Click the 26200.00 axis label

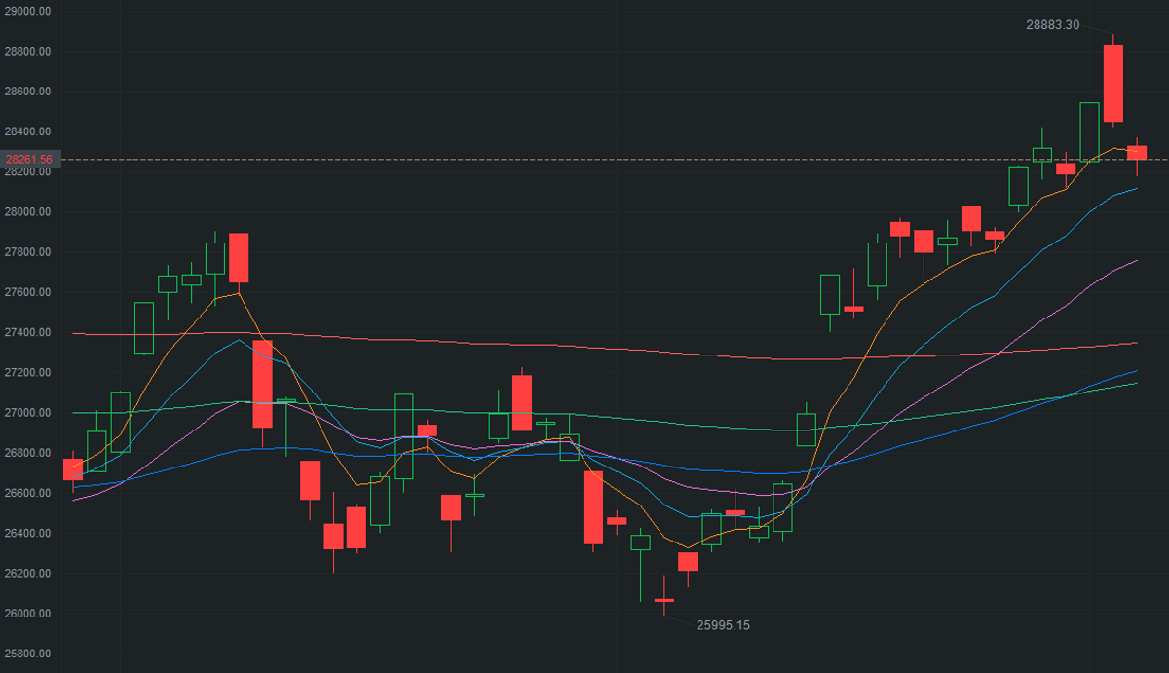(x=27, y=573)
